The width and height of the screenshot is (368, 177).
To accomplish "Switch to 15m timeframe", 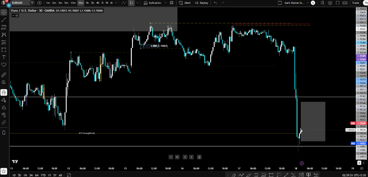I will [73, 3].
